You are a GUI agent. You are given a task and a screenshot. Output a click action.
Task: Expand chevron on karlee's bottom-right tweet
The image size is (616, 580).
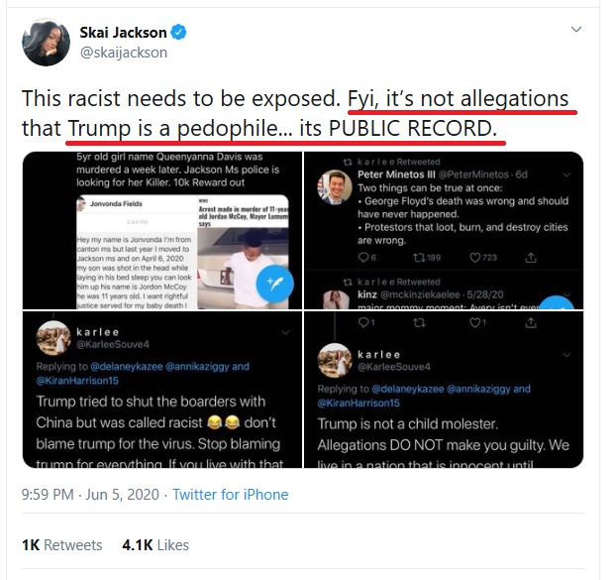click(x=566, y=355)
